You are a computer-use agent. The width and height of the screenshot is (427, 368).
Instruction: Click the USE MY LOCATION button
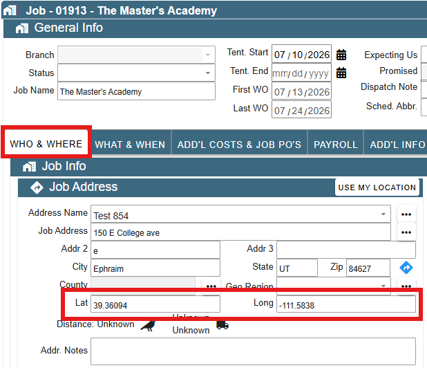click(x=377, y=187)
